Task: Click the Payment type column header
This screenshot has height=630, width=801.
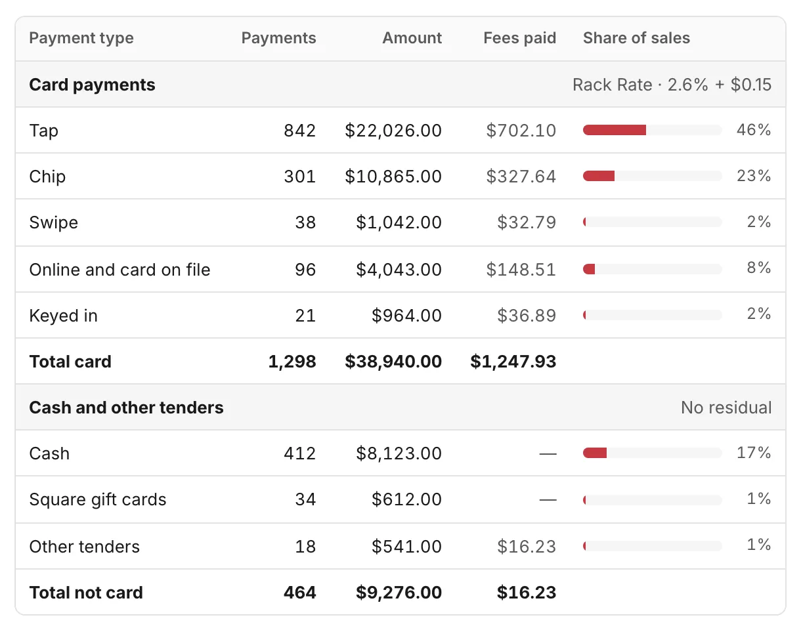Action: pyautogui.click(x=81, y=38)
